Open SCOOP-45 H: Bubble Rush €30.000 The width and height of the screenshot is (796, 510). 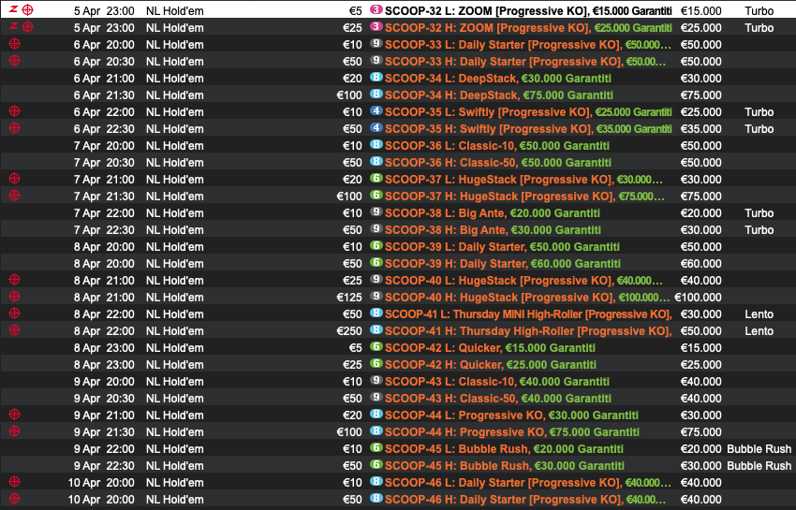click(504, 466)
